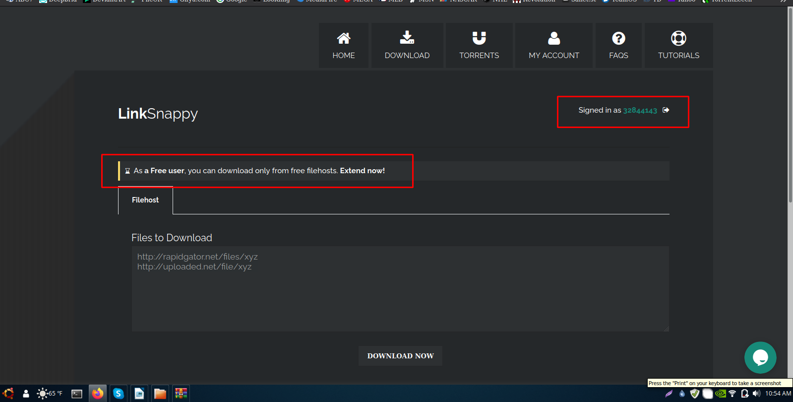The height and width of the screenshot is (402, 793).
Task: Open the file manager folder icon
Action: pos(160,394)
